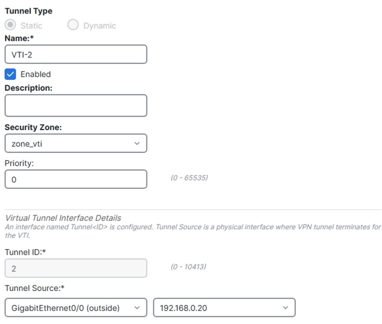
Task: Click the empty Description text box
Action: pyautogui.click(x=76, y=105)
